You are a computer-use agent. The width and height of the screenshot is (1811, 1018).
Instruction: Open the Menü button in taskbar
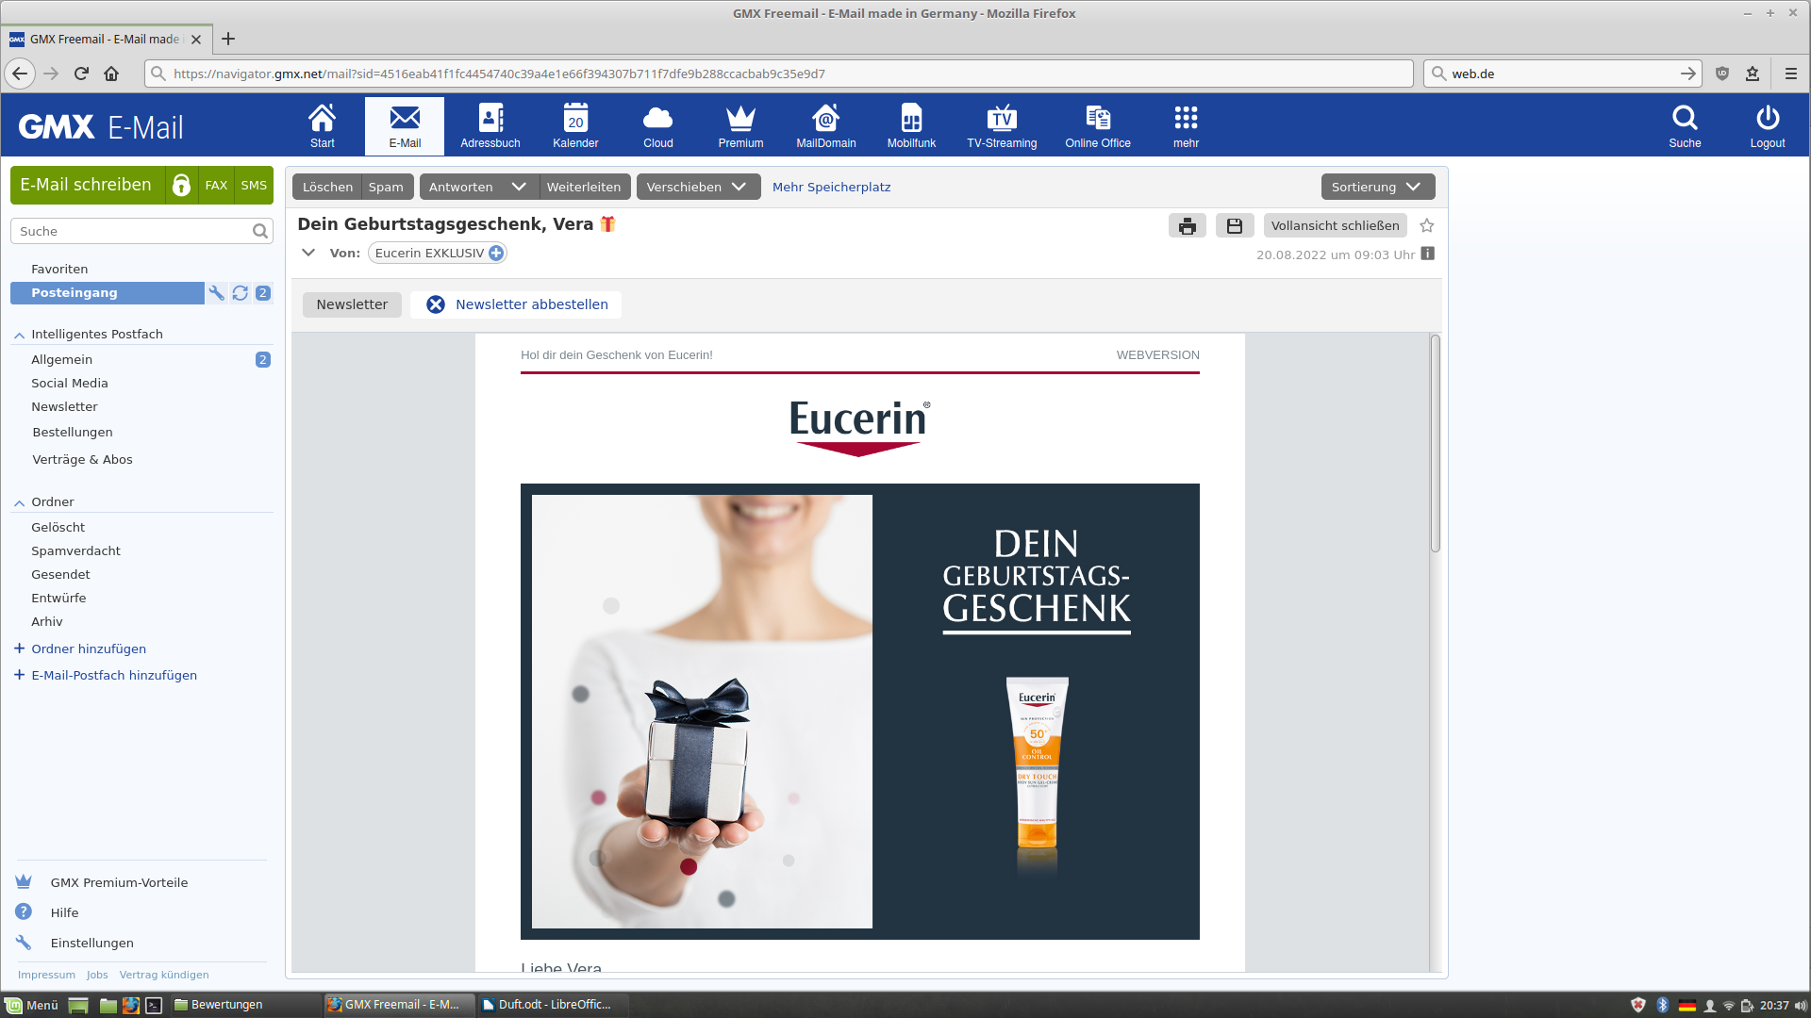[31, 1005]
